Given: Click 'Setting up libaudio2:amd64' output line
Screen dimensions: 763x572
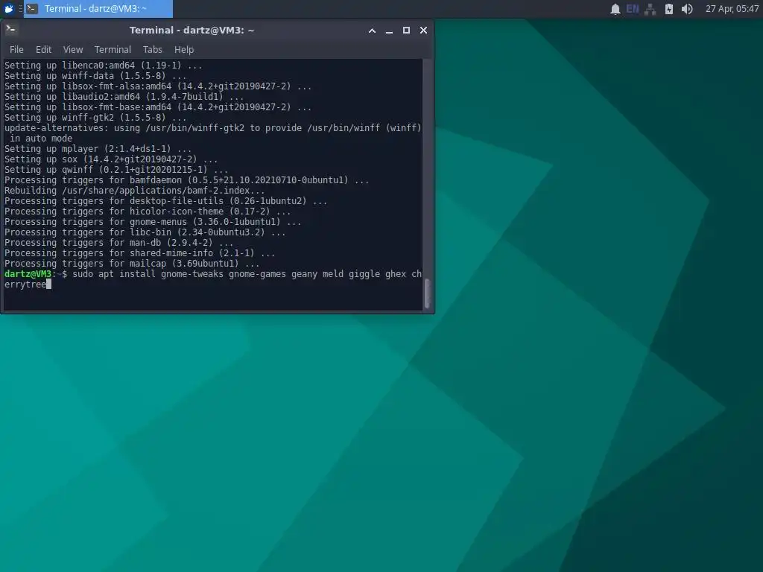Looking at the screenshot, I should tap(124, 97).
